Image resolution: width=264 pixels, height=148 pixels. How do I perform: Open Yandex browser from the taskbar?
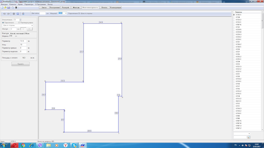65,145
